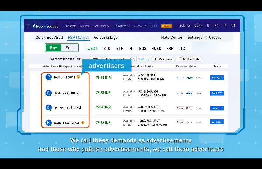Open the notifications bell icon
This screenshot has width=262, height=169.
[x=216, y=25]
